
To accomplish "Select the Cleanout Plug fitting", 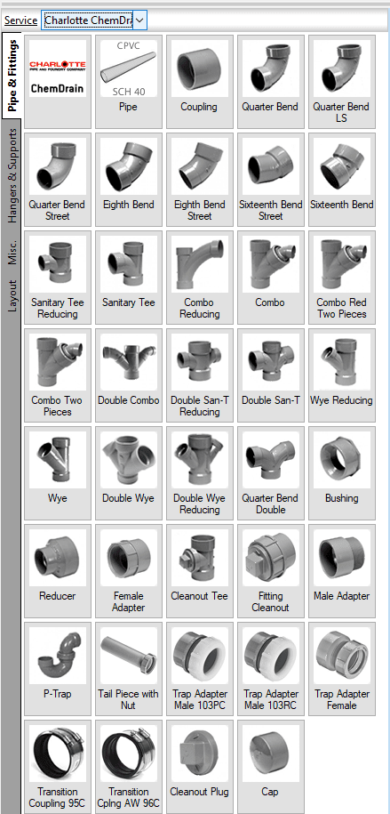I will click(x=199, y=767).
